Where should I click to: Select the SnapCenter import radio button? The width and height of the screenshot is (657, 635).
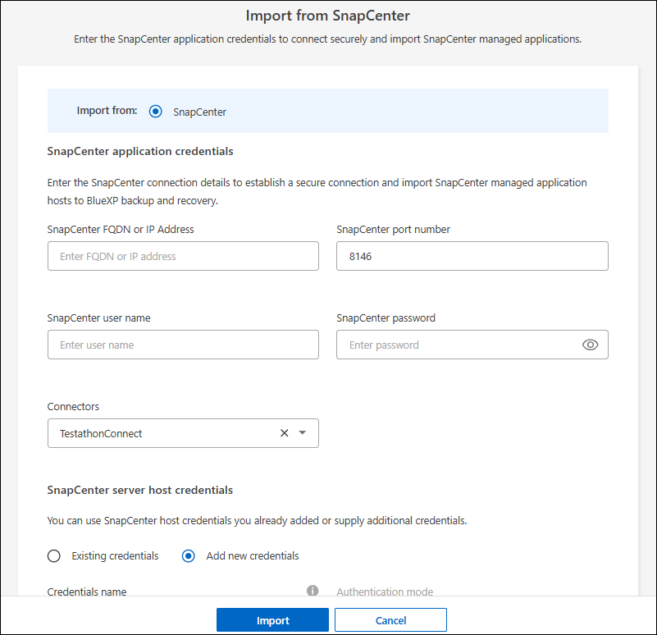point(156,112)
